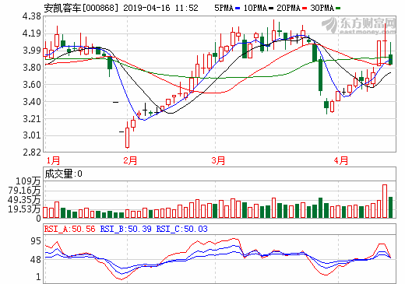The image size is (405, 284).
Task: Click the 成交量:0 volume label
Action: [63, 174]
